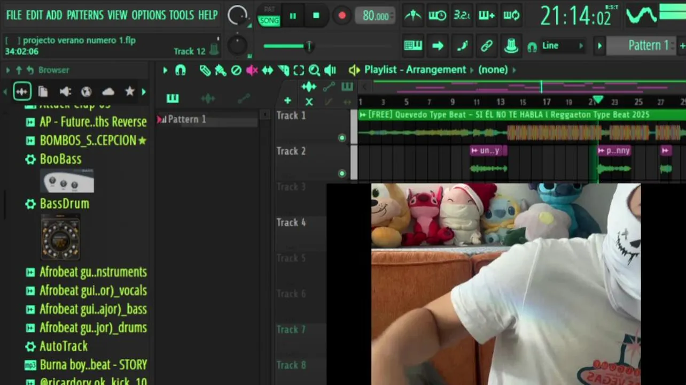Click the browser reread undo arrow

[30, 70]
